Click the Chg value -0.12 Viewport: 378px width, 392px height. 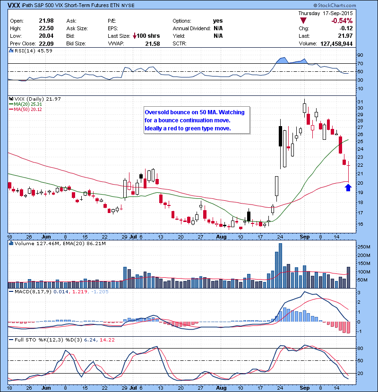click(346, 28)
